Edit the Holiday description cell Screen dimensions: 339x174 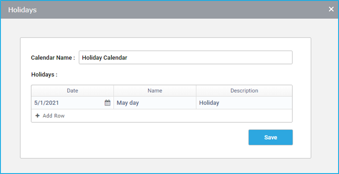pyautogui.click(x=244, y=103)
